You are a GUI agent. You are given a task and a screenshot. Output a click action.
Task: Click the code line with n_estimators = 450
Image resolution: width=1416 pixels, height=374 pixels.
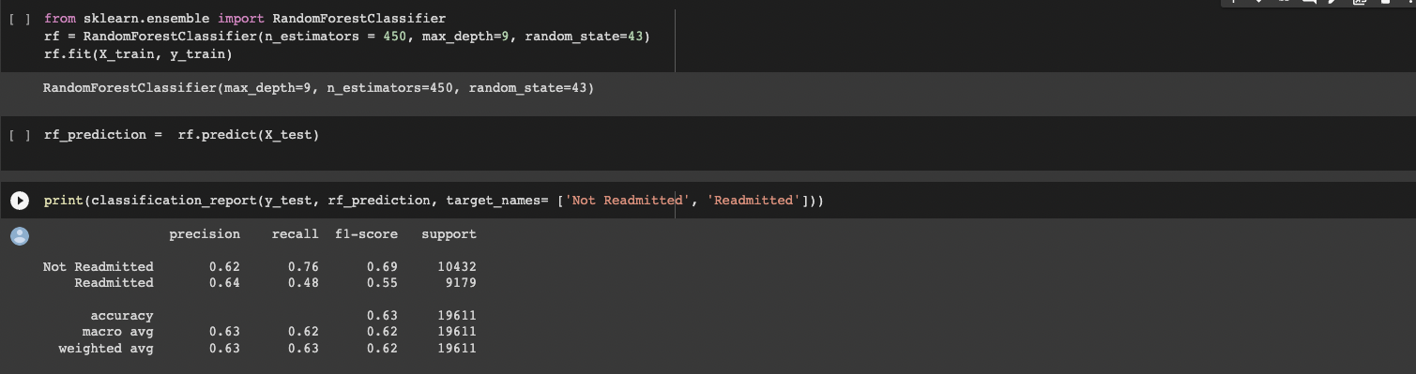[x=346, y=36]
